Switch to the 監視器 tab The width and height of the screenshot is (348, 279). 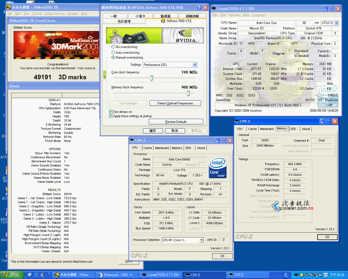[x=166, y=16]
